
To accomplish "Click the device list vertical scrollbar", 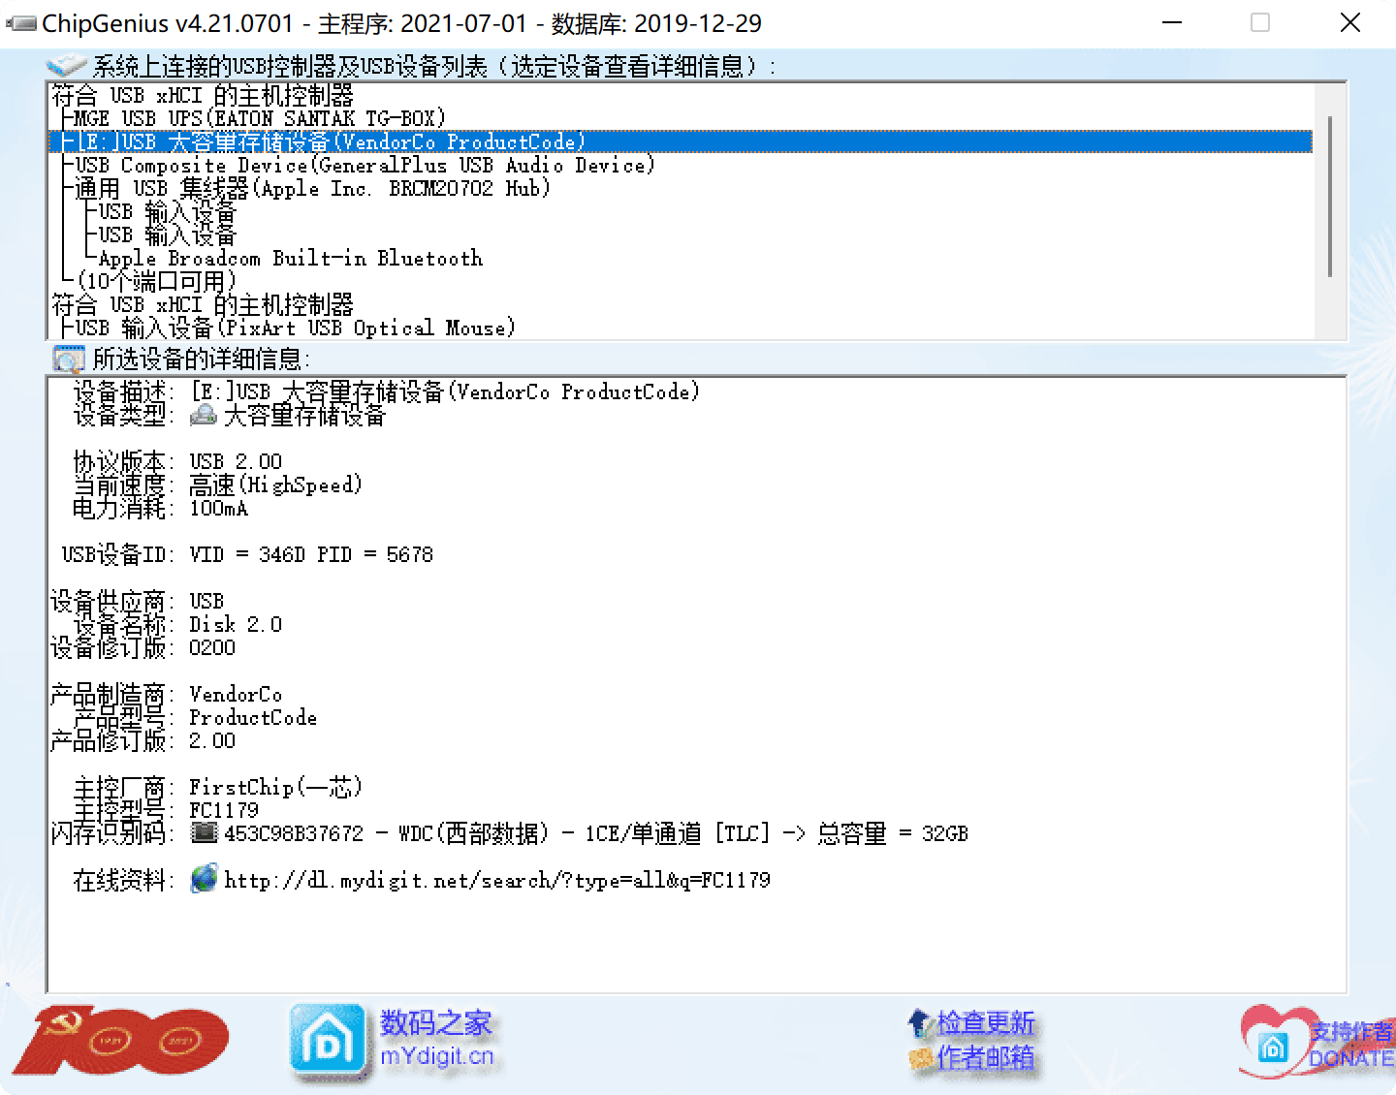I will (x=1330, y=194).
